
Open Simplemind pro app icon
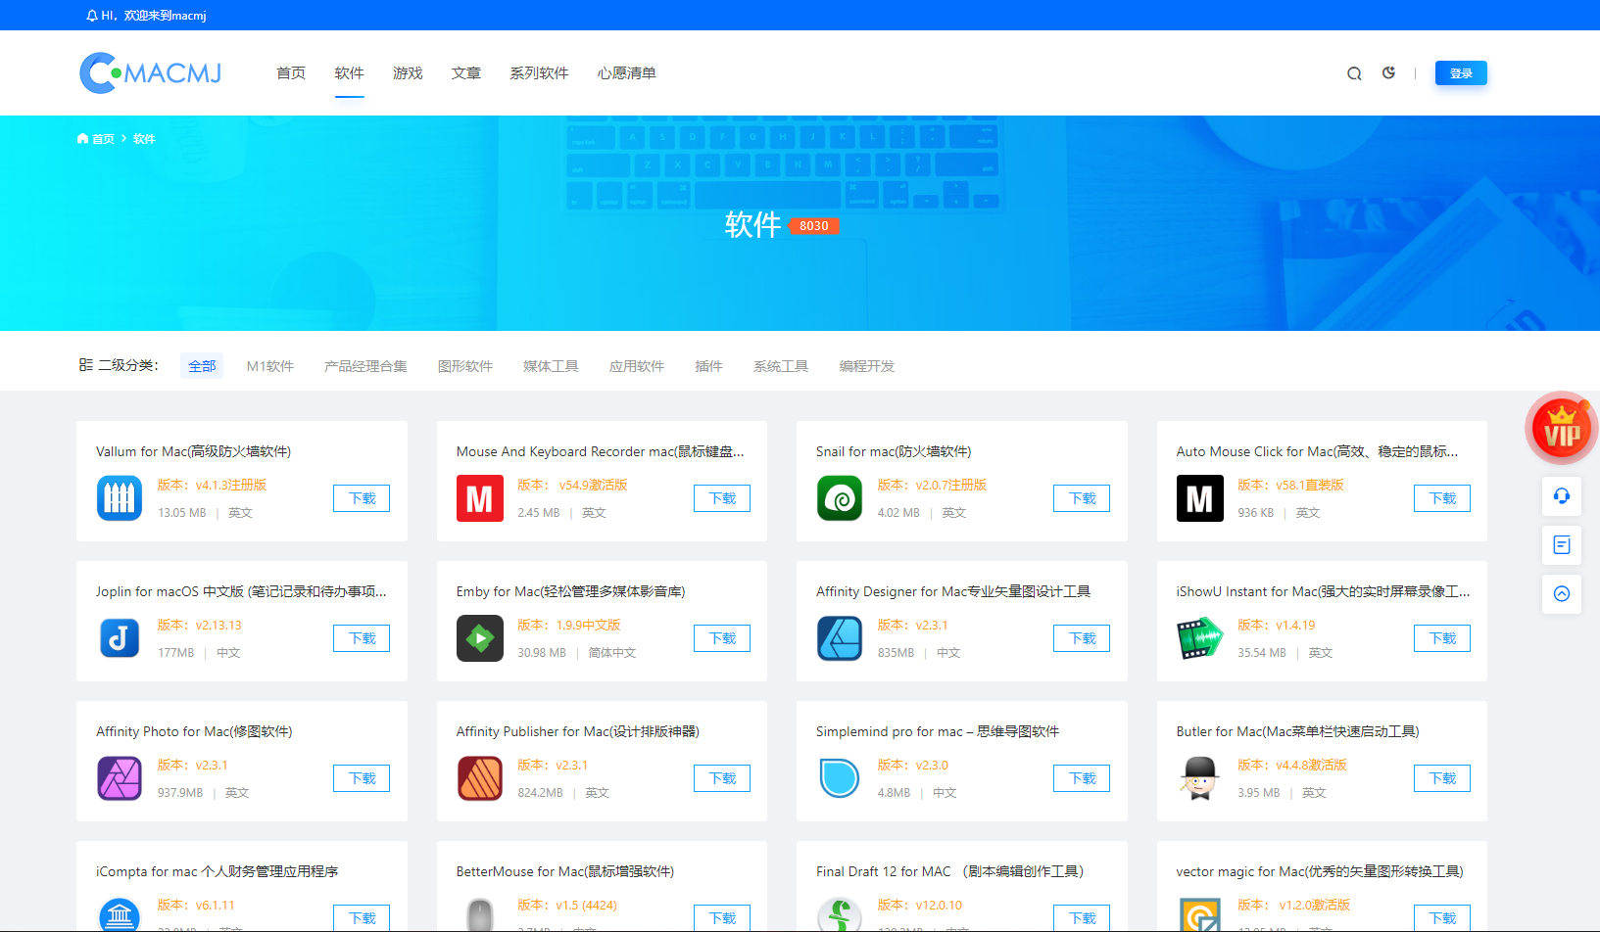click(840, 778)
